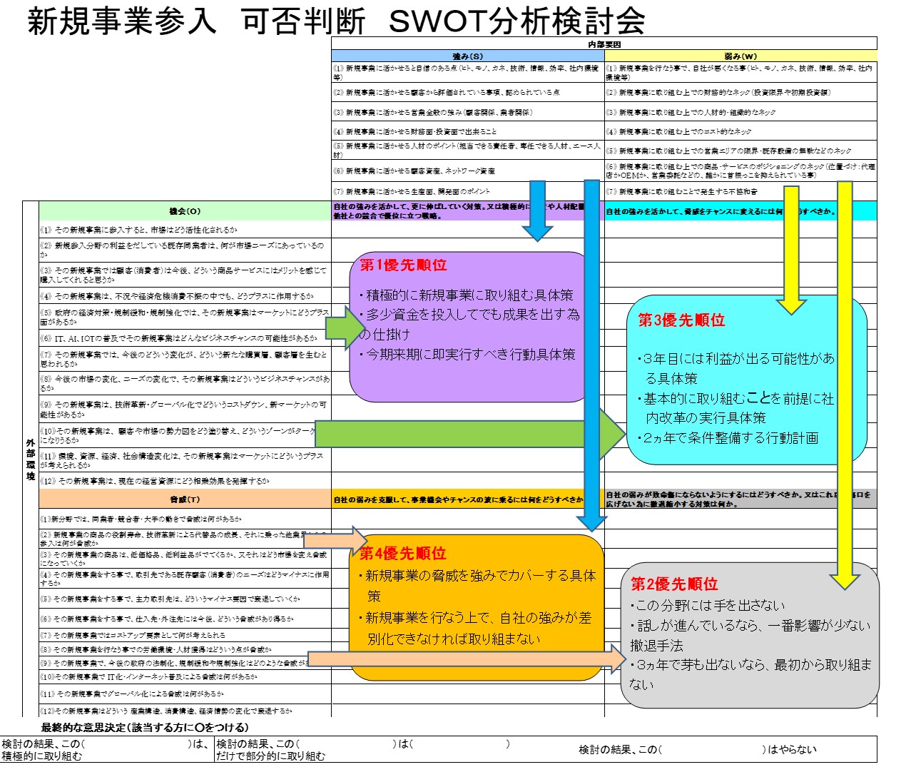
Task: Open the purple 第1優先順位 box
Action: (467, 328)
